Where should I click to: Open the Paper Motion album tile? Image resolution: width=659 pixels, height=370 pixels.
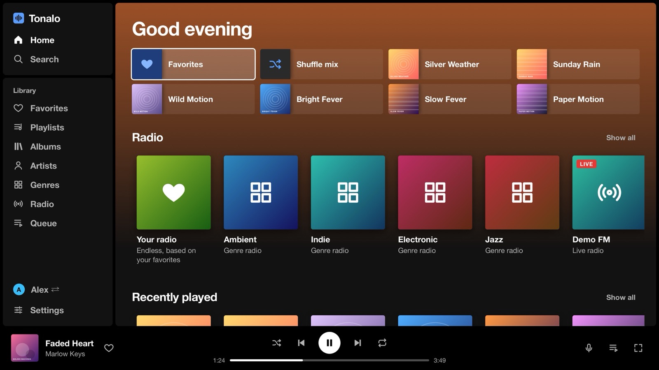point(578,99)
